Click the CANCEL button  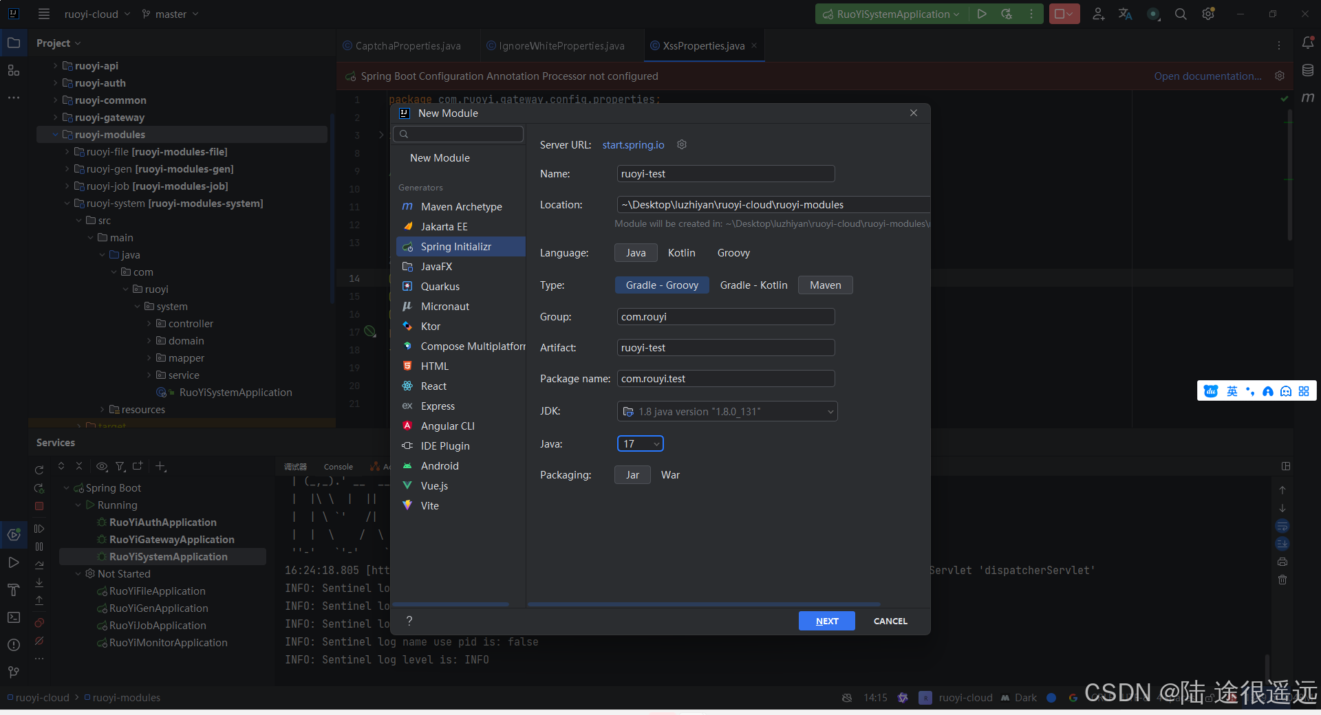890,621
